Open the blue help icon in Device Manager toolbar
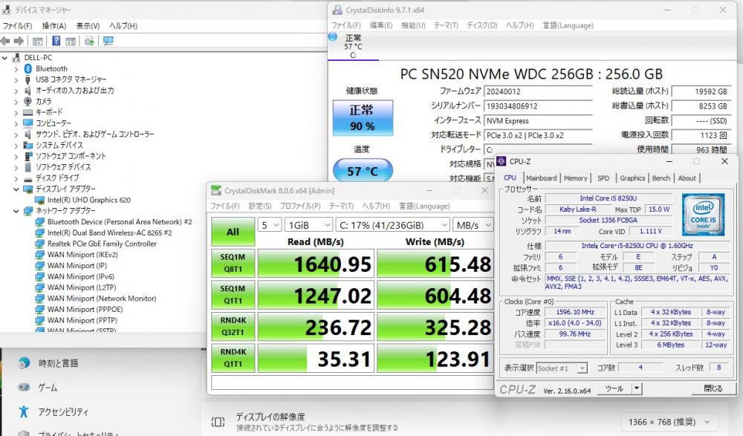Image resolution: width=743 pixels, height=436 pixels. [x=56, y=41]
